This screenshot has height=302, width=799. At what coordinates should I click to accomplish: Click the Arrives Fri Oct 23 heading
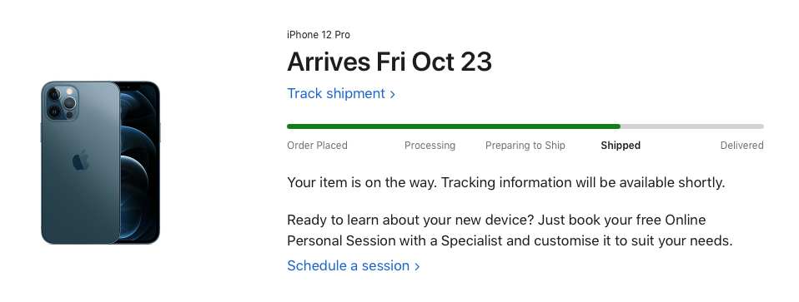389,62
